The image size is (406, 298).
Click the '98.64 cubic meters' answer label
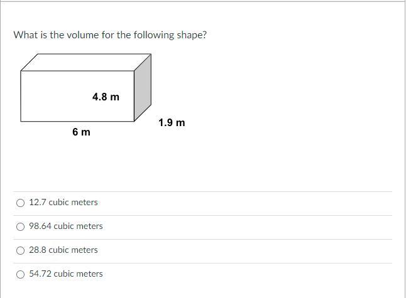click(66, 226)
